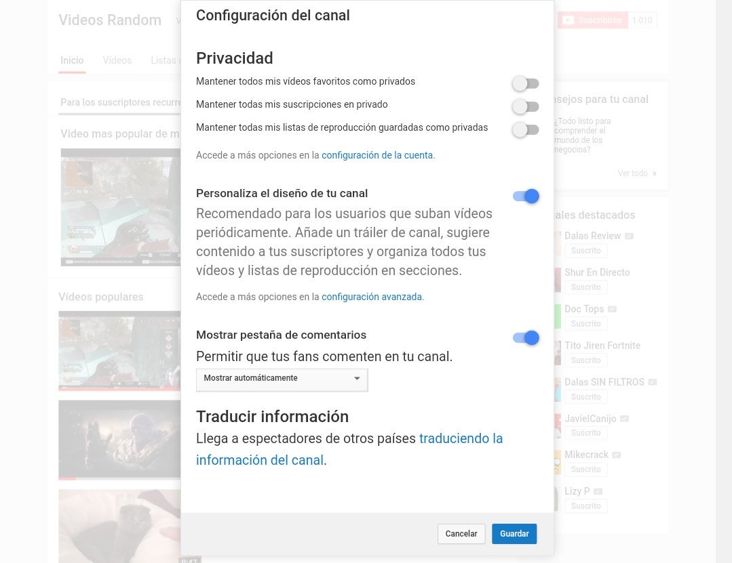
Task: Open the Mostrar automáticamente dropdown
Action: (x=282, y=380)
